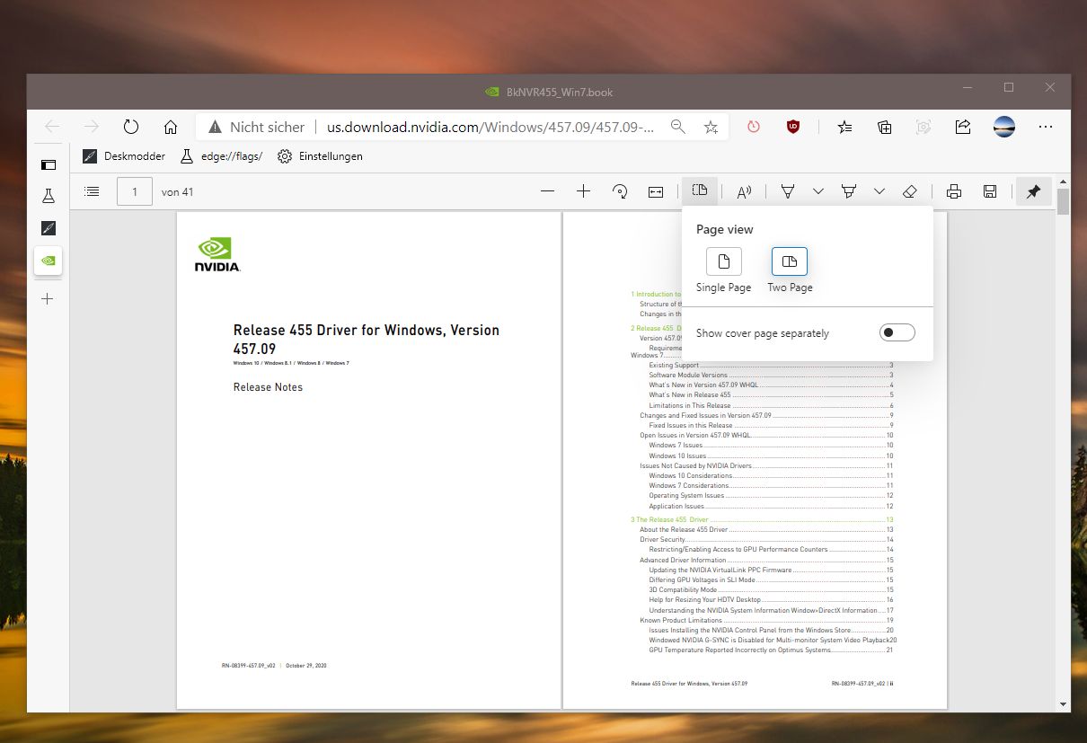Add this page to favorites with star
Image resolution: width=1087 pixels, height=743 pixels.
pos(711,128)
